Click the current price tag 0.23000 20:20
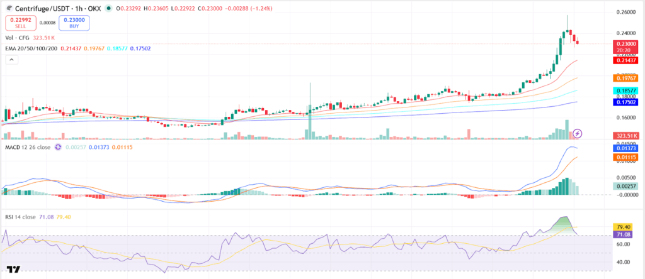 624,46
